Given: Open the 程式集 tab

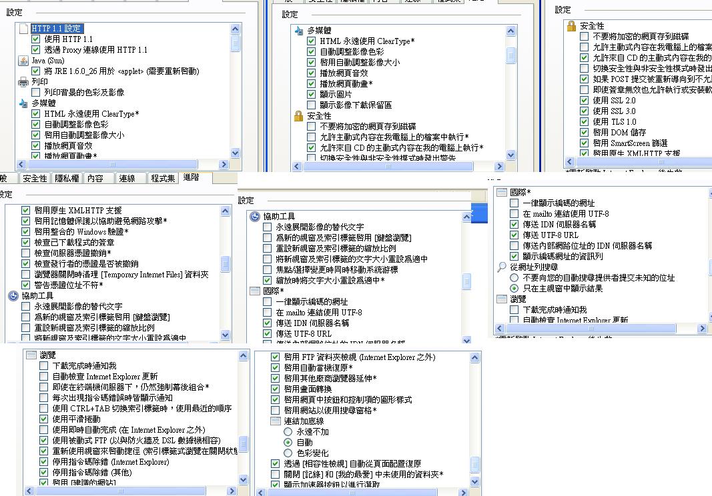Looking at the screenshot, I should click(163, 178).
